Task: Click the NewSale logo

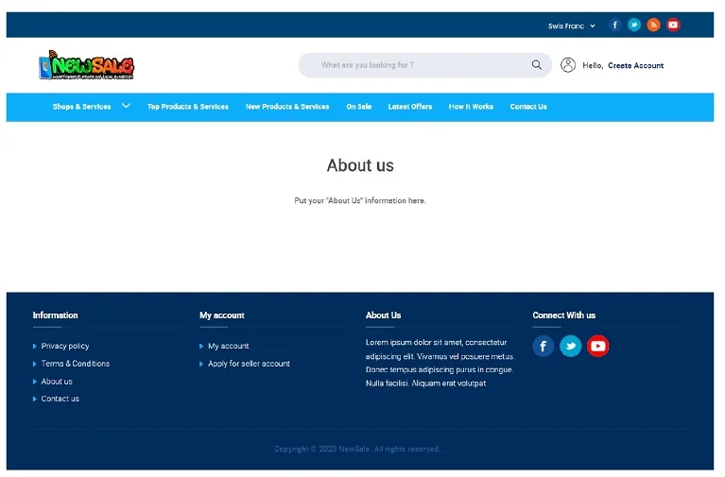Action: [86, 65]
